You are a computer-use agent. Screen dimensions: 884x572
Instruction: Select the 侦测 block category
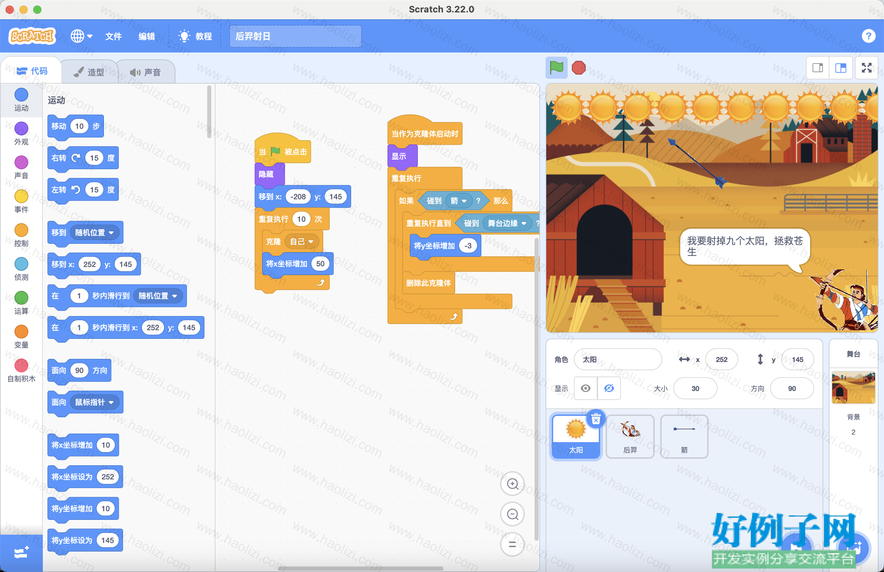click(21, 269)
